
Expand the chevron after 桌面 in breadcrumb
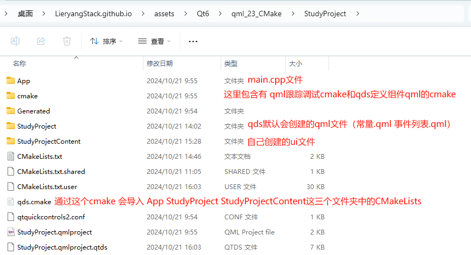(44, 14)
